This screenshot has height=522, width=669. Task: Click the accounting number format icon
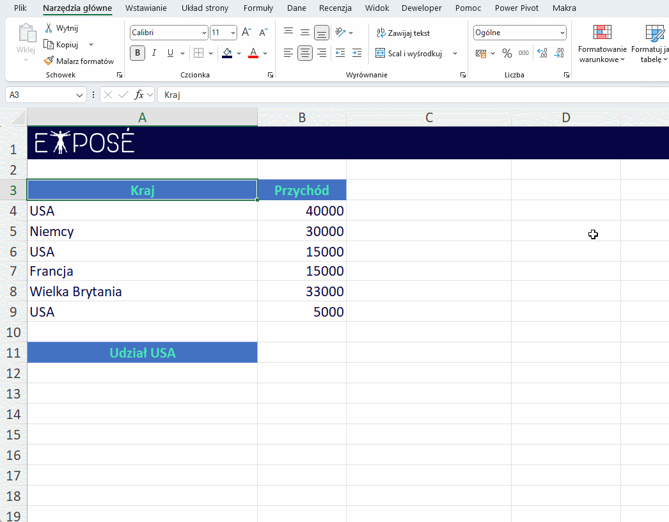(481, 53)
